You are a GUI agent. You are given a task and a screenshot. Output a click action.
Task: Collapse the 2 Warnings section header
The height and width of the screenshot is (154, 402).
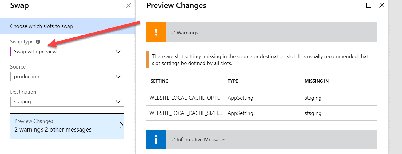click(x=262, y=32)
